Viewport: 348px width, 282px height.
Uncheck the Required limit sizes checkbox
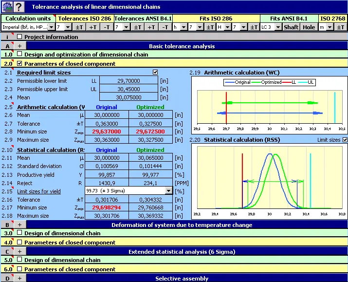(155, 73)
